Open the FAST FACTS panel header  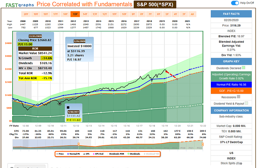click(231, 14)
